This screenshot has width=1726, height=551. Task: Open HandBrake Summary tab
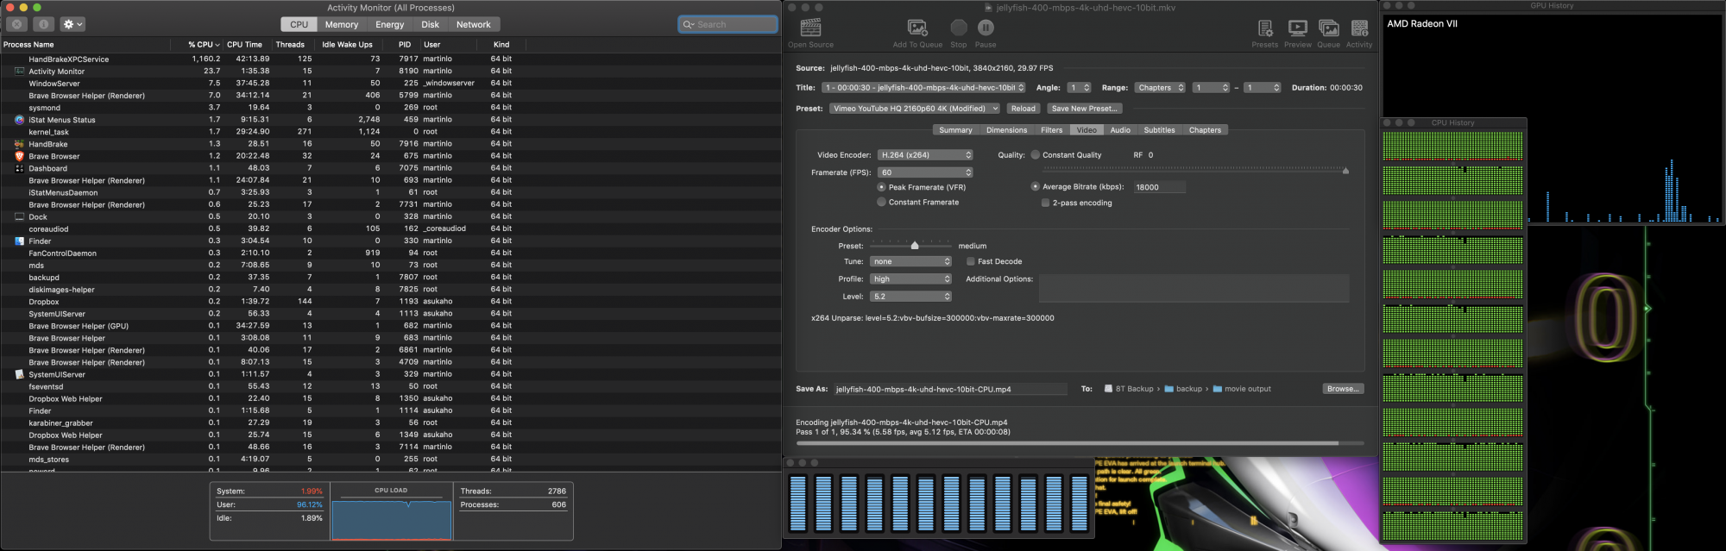[955, 130]
